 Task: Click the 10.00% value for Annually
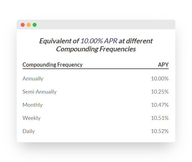pyautogui.click(x=160, y=79)
